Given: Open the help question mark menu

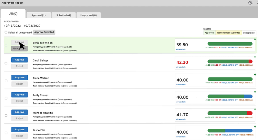Looking at the screenshot, I should (250, 3).
